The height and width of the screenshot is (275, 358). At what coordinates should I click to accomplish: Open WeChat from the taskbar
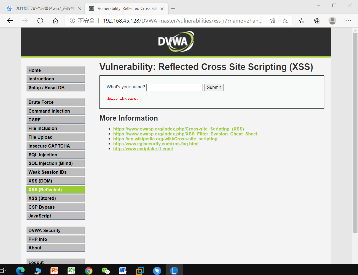tap(106, 271)
